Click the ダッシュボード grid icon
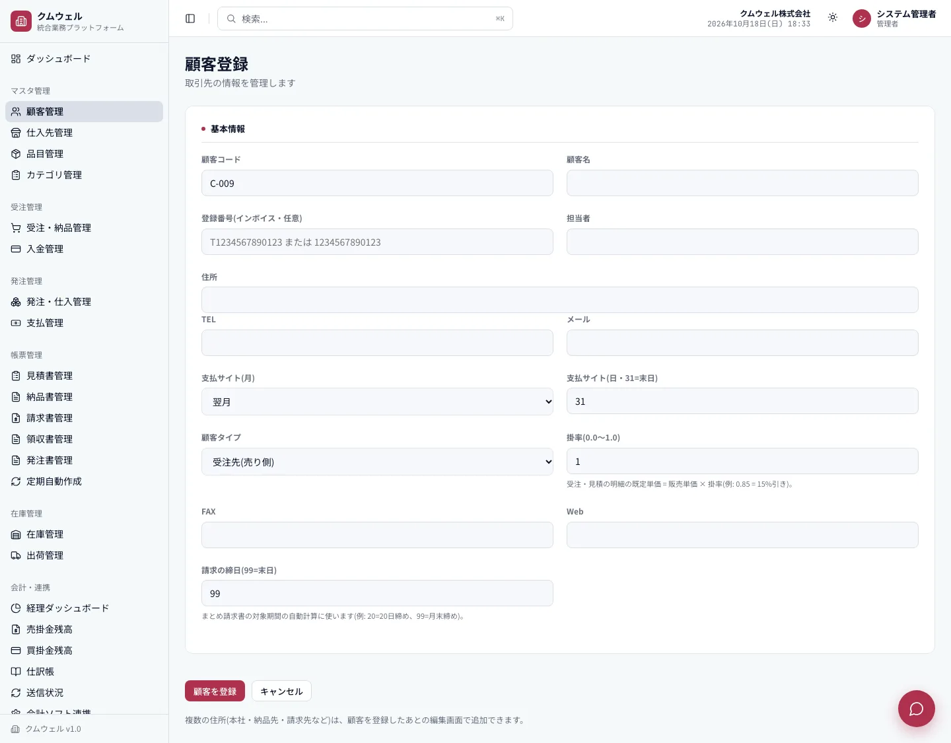 coord(16,59)
